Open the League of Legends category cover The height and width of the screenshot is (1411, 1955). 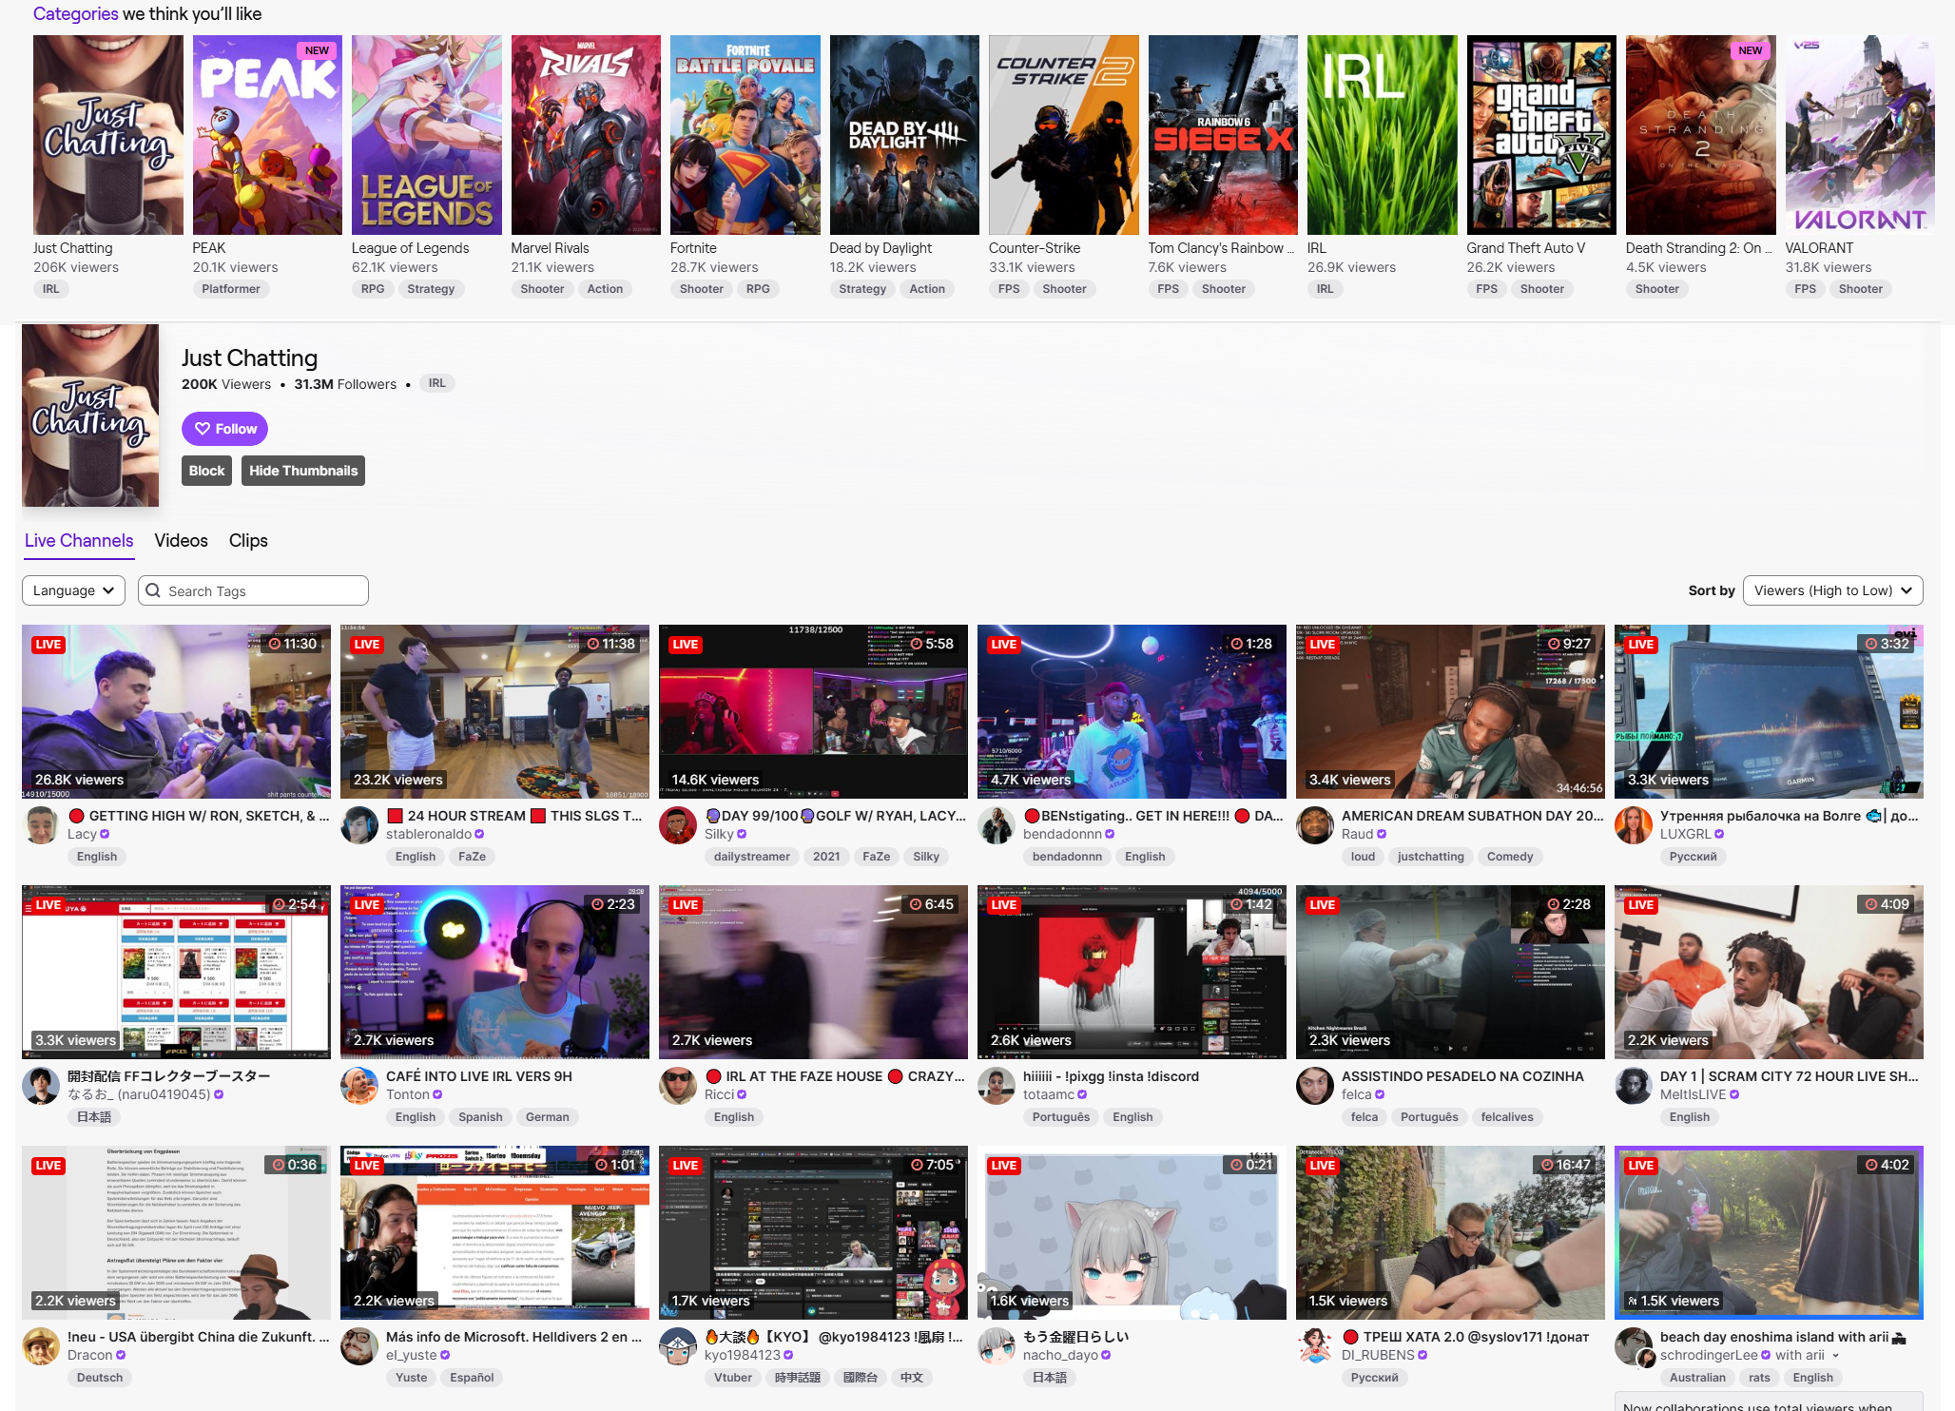426,135
